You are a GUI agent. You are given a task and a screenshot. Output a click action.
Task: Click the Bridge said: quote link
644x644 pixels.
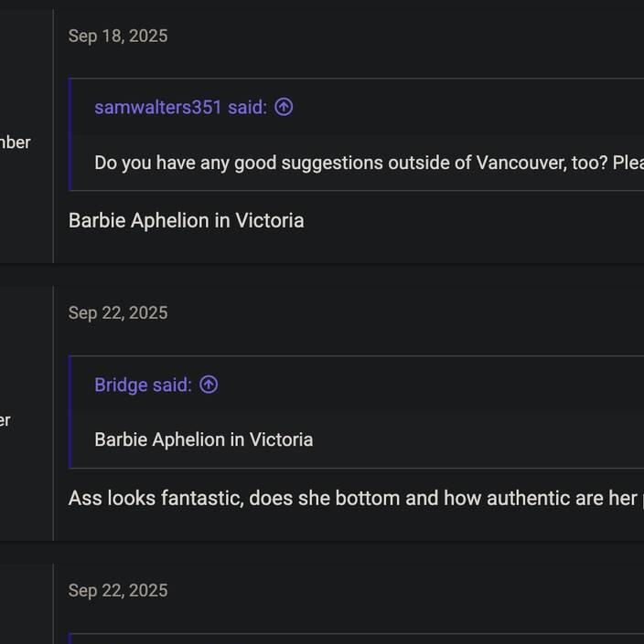[x=143, y=385]
